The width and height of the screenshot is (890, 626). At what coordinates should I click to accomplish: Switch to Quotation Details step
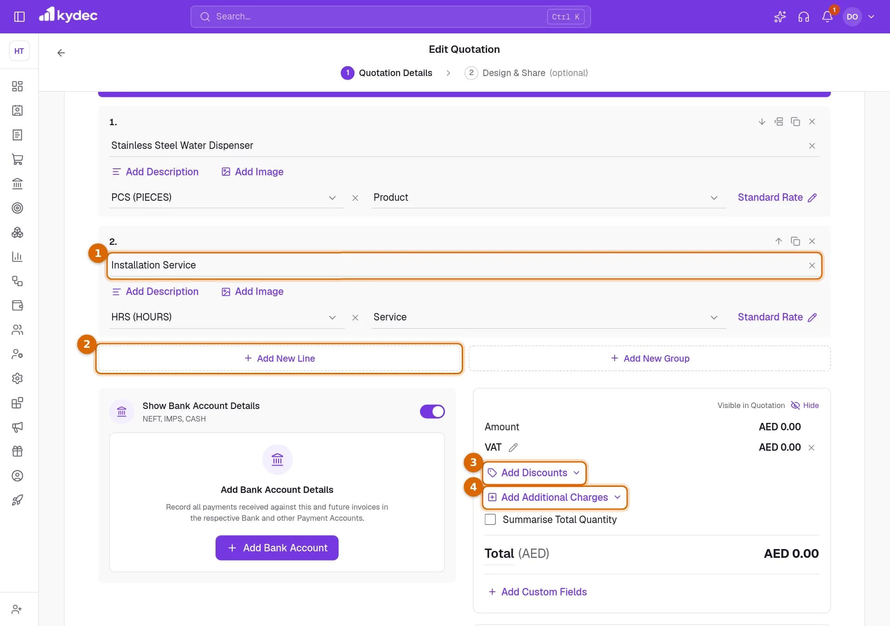[387, 73]
